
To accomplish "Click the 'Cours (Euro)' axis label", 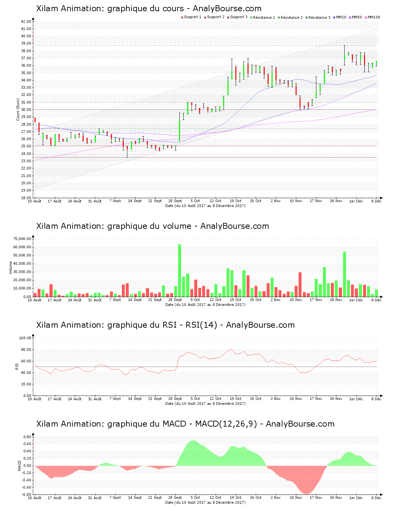I will click(x=18, y=109).
